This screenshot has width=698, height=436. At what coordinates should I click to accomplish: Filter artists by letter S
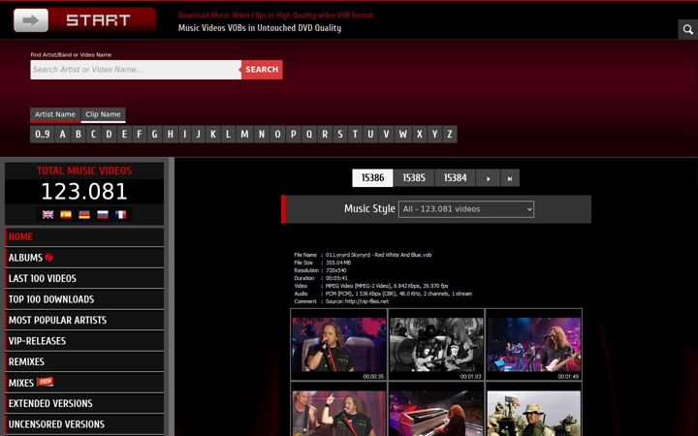coord(340,135)
